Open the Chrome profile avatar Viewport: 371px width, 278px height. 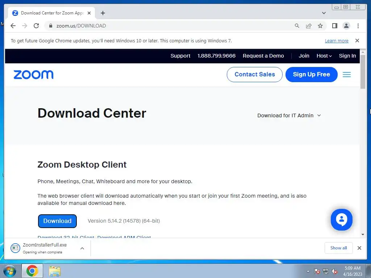346,26
